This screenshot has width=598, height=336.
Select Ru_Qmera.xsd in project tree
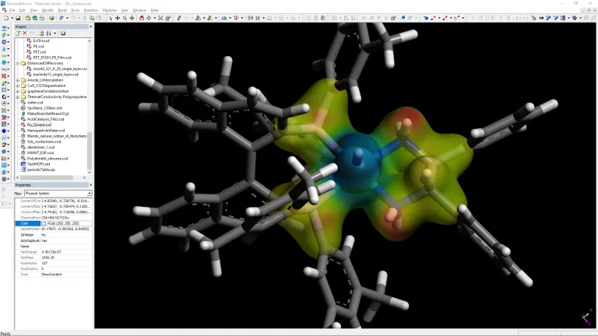pyautogui.click(x=39, y=124)
